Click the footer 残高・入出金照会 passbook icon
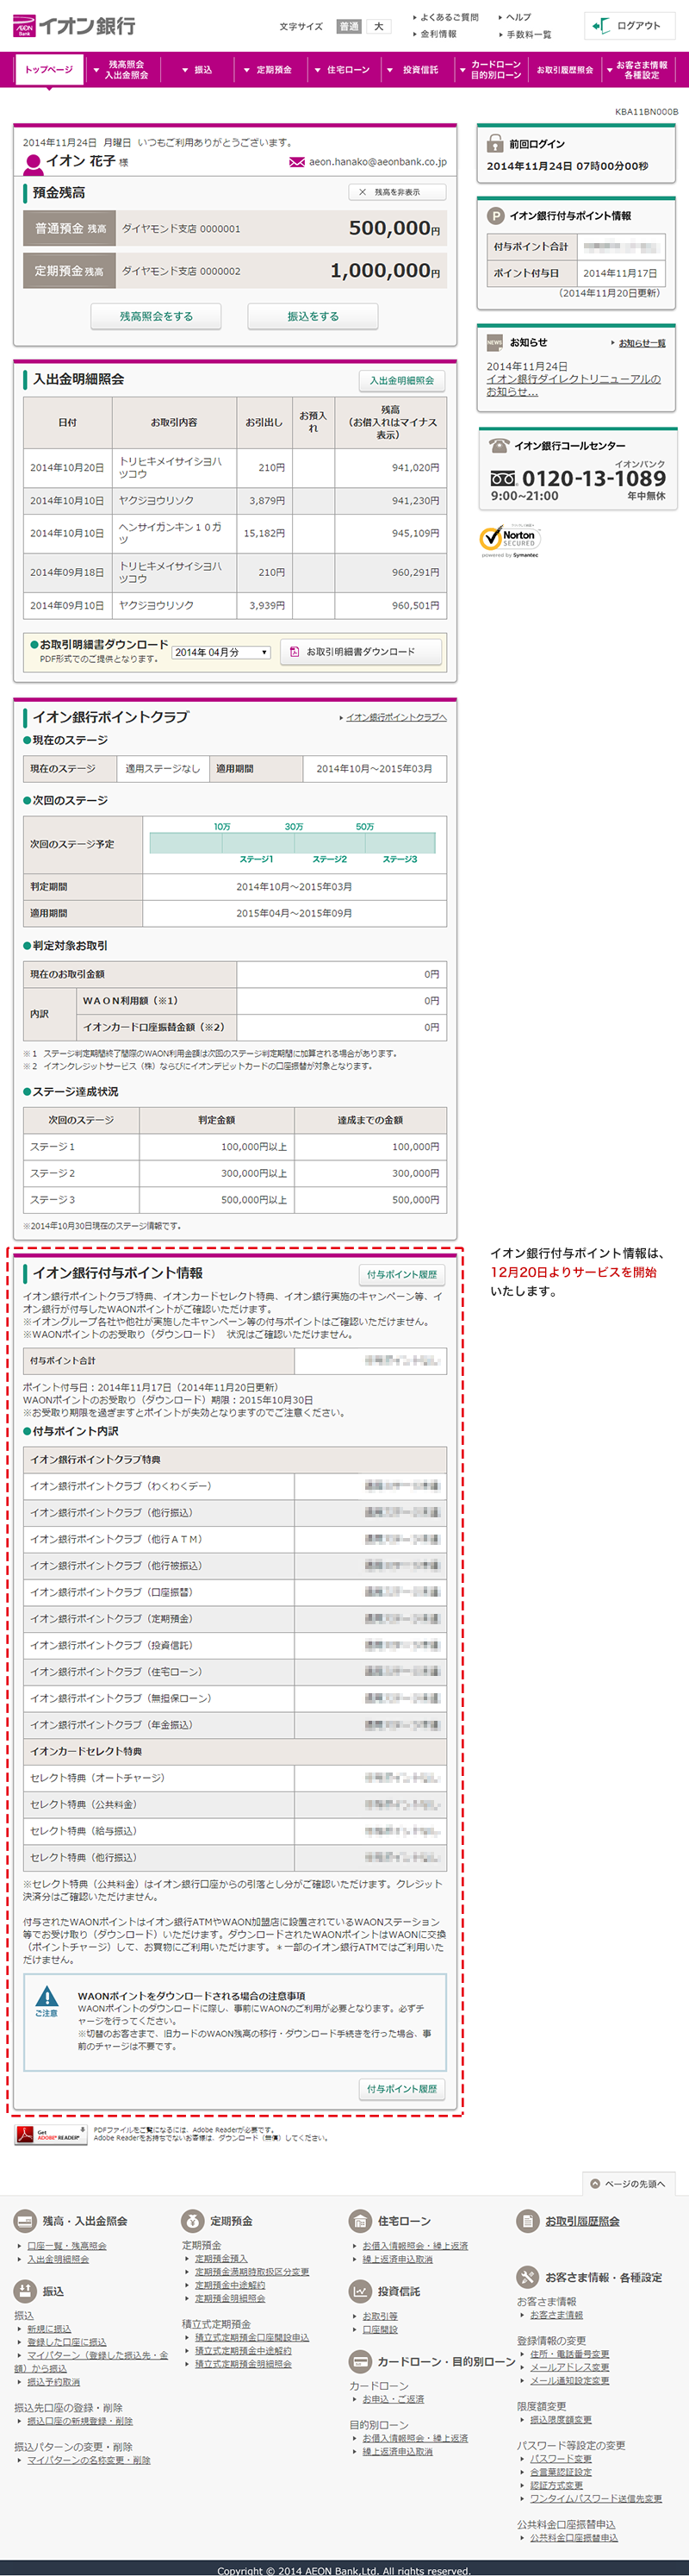The image size is (689, 2576). click(25, 2220)
